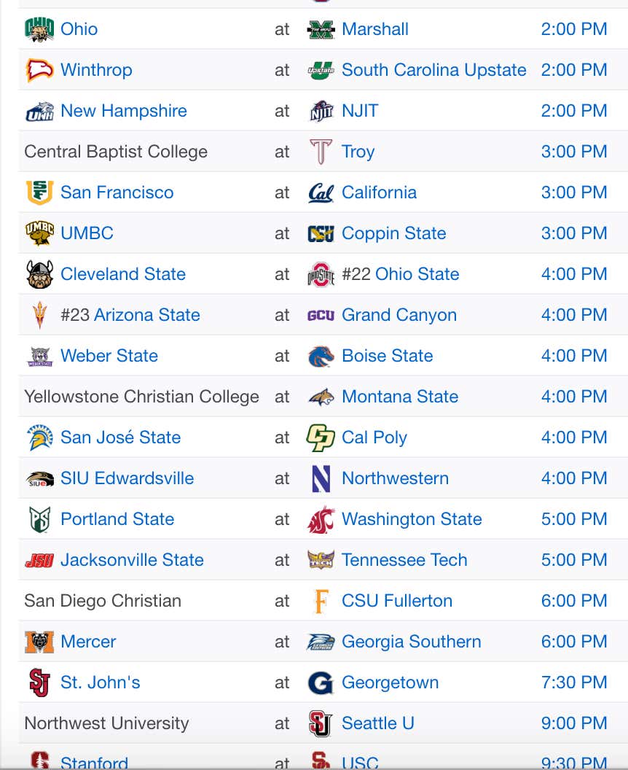The height and width of the screenshot is (770, 628).
Task: Click the Arizona State pitchfork logo
Action: [39, 315]
